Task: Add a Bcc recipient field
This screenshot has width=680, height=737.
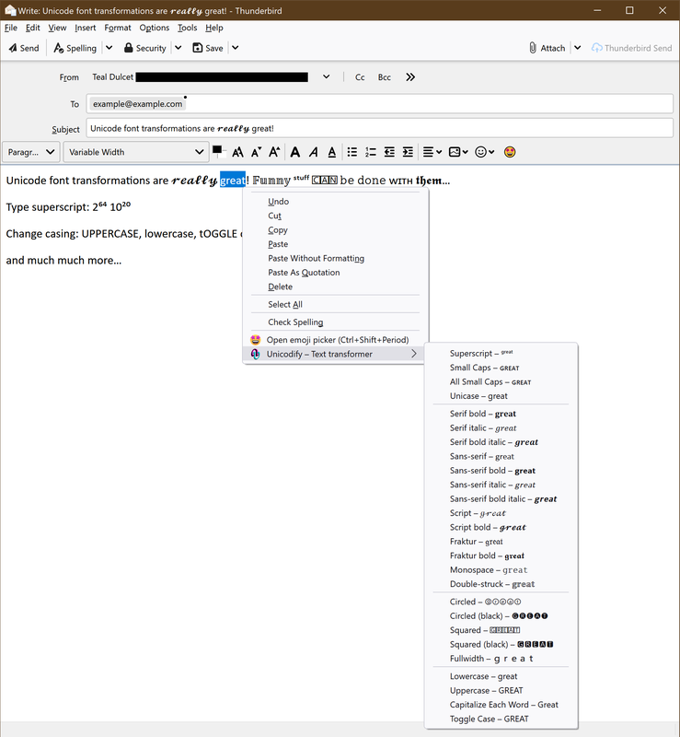Action: [x=384, y=77]
